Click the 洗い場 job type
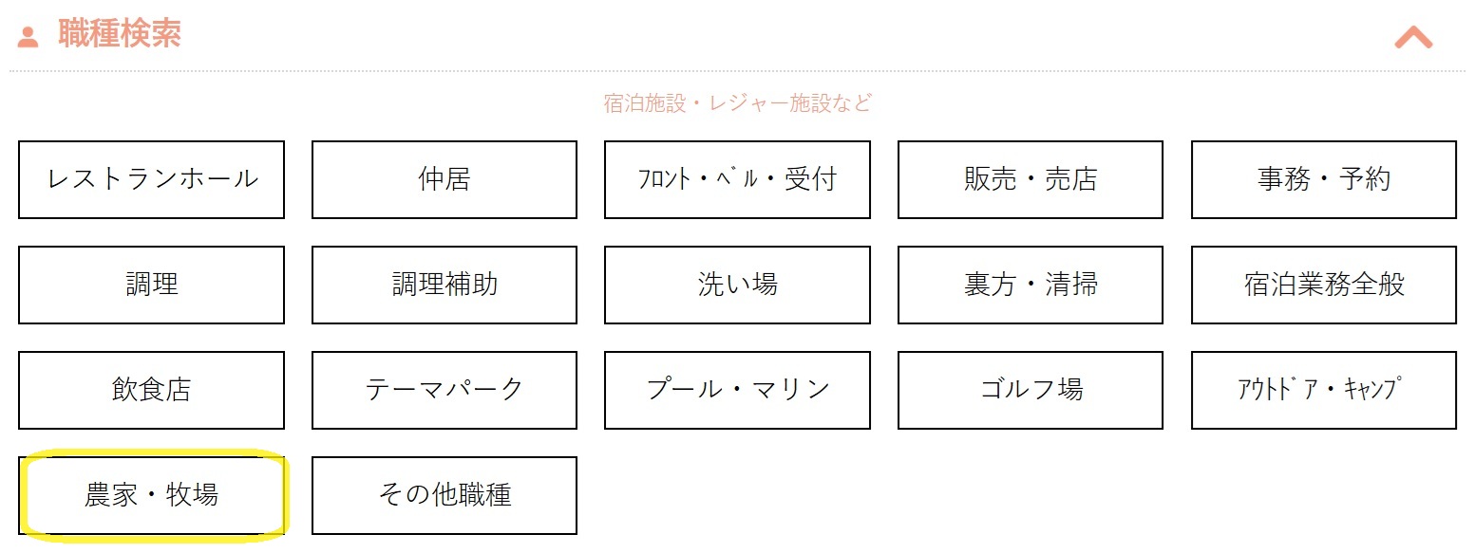Image resolution: width=1475 pixels, height=553 pixels. point(737,285)
